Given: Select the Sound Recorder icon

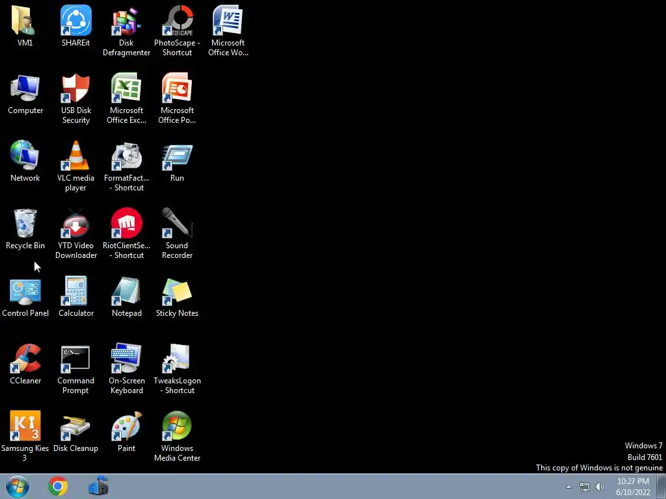Looking at the screenshot, I should (x=177, y=223).
